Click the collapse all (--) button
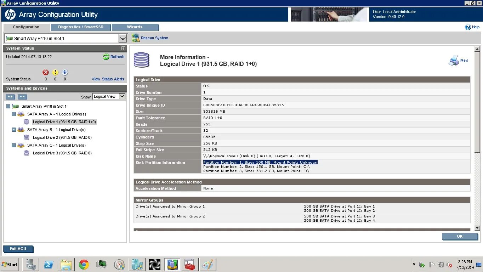 (x=22, y=97)
